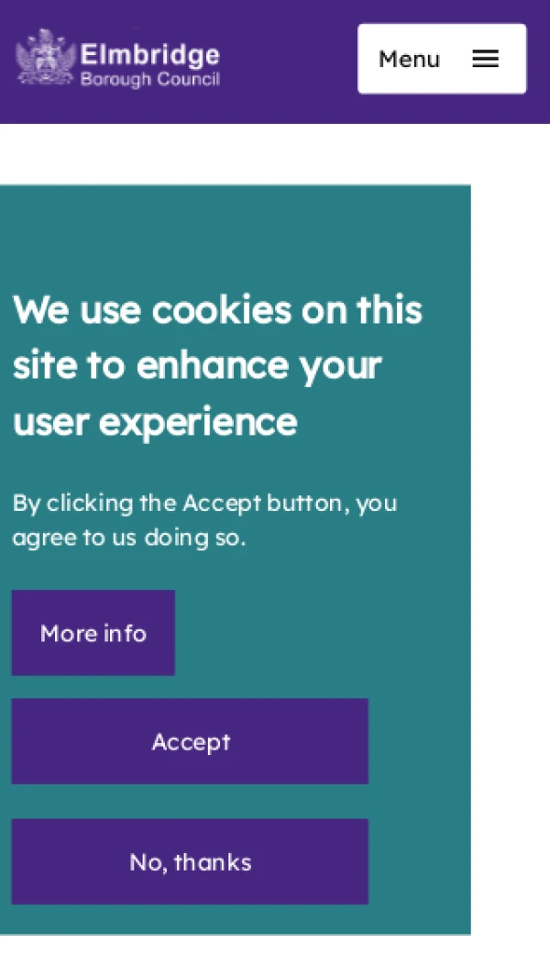Click the 'site to enhance your' heading line
This screenshot has width=550, height=977.
(197, 366)
